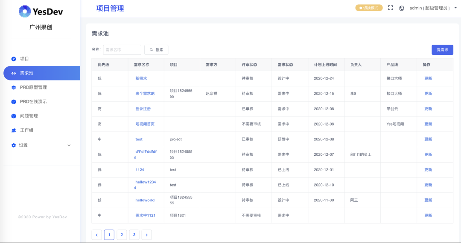Viewport: 461px width, 243px height.
Task: Select page 2 in pagination
Action: [122, 235]
